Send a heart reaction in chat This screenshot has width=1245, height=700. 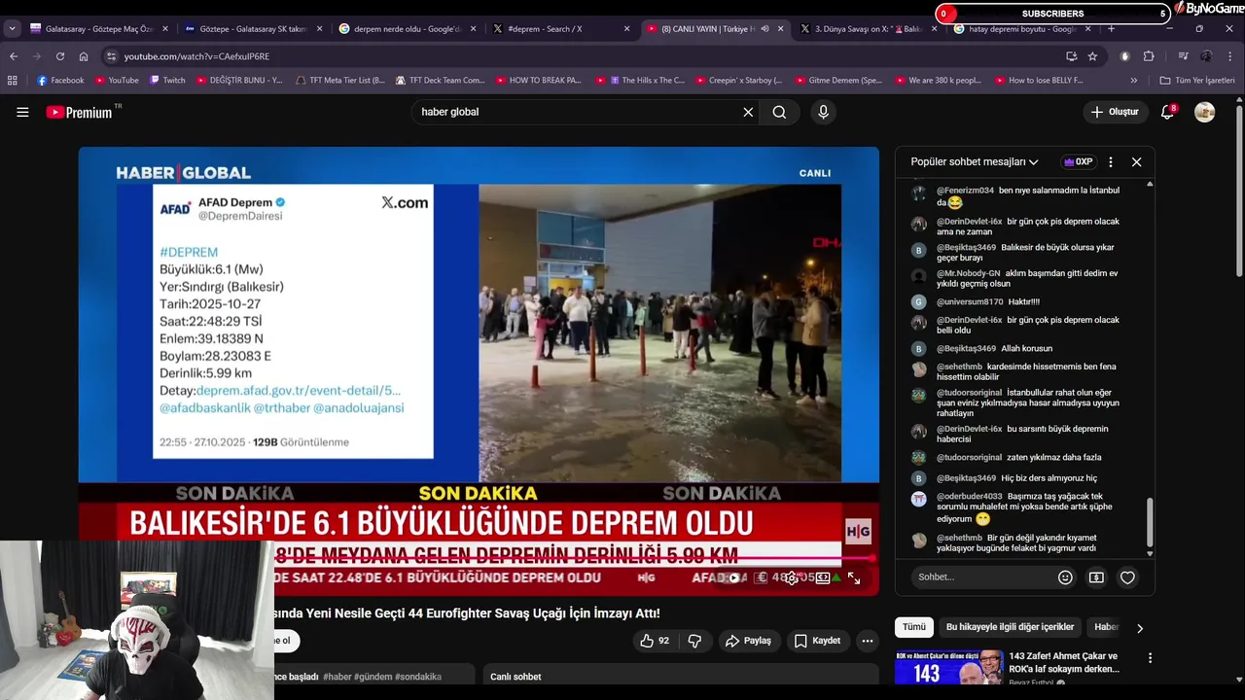[x=1127, y=577]
